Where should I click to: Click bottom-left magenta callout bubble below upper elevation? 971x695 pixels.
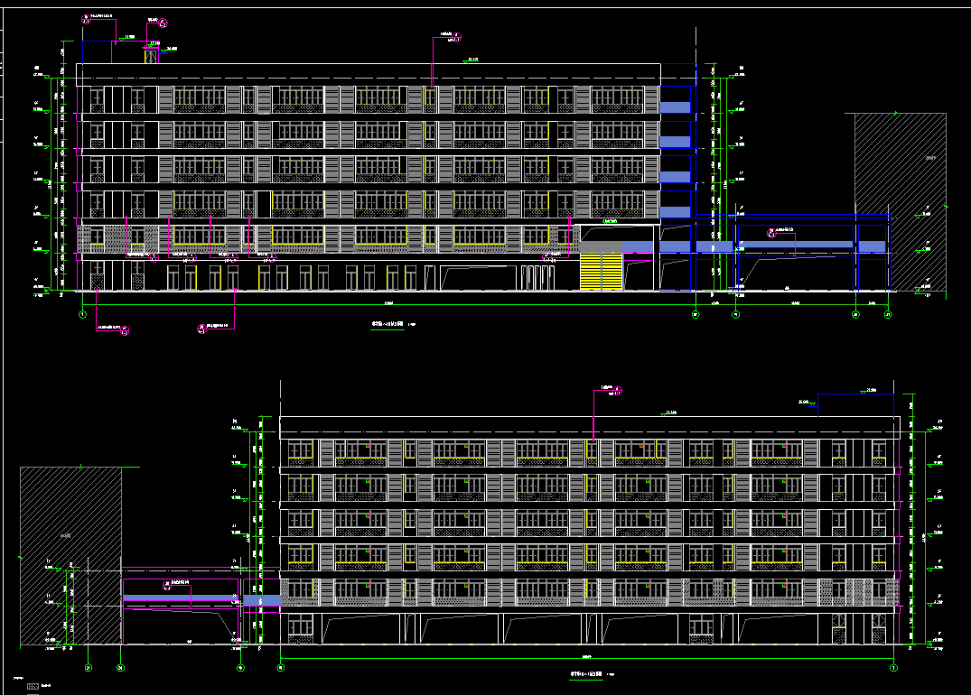pos(125,330)
